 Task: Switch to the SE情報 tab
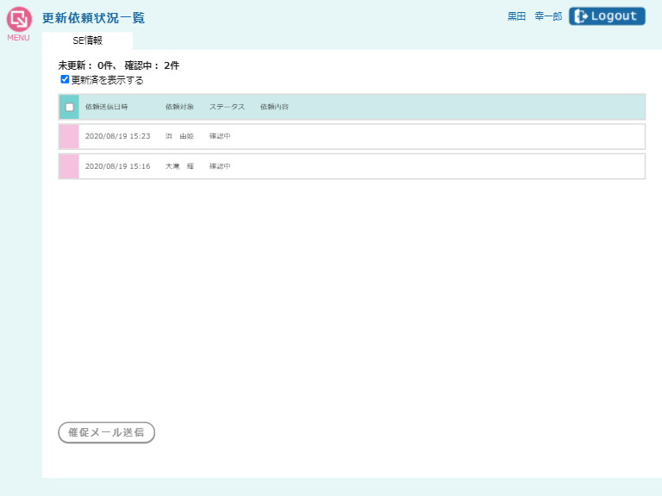tap(87, 40)
